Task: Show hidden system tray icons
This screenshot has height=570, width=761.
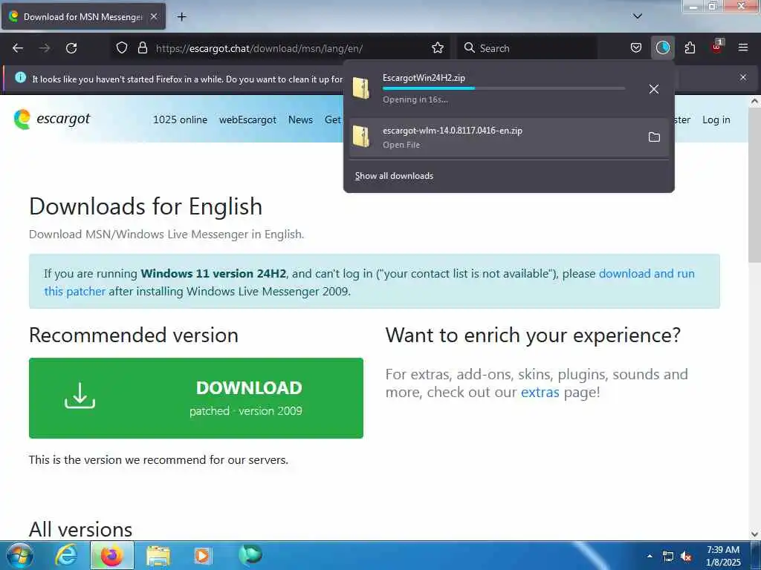Action: click(x=650, y=556)
